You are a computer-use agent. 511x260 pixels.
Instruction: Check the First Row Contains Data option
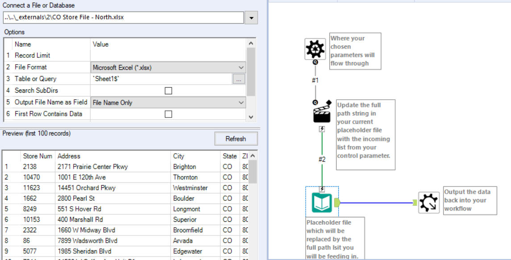coord(168,114)
